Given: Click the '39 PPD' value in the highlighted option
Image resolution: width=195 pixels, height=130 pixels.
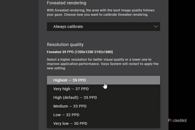Looking at the screenshot, I should click(x=79, y=80).
